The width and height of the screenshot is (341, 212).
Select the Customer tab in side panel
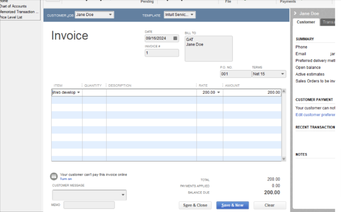306,22
